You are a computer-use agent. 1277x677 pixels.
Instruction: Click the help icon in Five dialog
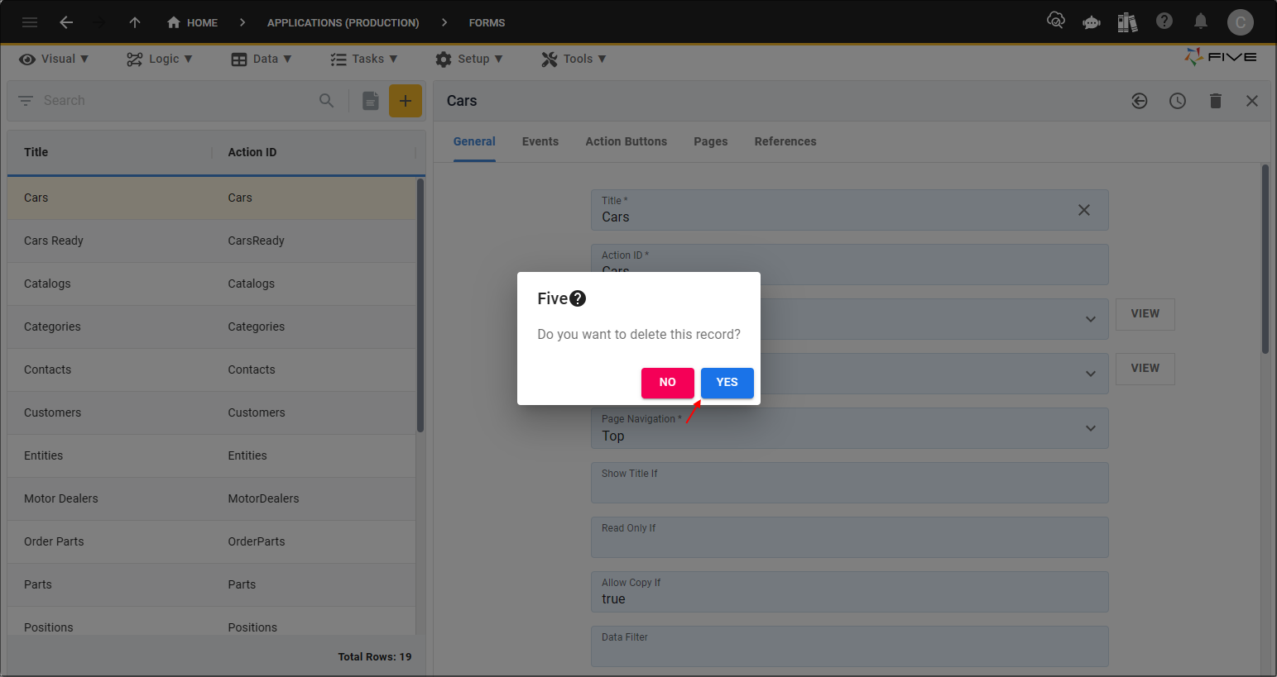[x=578, y=298]
